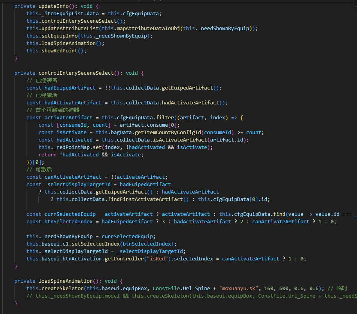
Task: Click artifact.consume[0] expression
Action: [x=148, y=125]
